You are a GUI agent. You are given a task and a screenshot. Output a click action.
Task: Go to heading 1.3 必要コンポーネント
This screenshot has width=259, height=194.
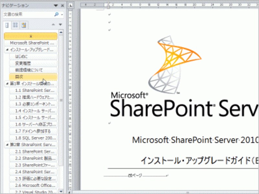tap(33, 104)
